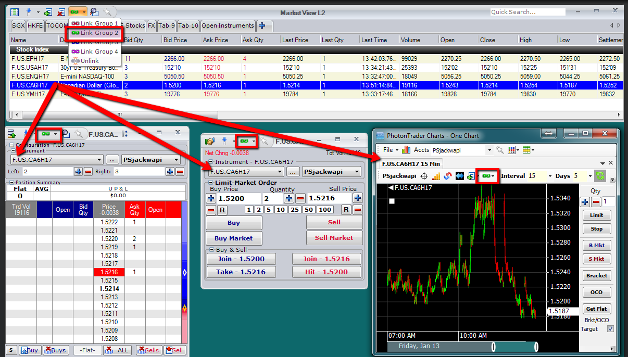Click green refresh icon in chart toolbar
This screenshot has height=357, width=628.
pos(600,176)
